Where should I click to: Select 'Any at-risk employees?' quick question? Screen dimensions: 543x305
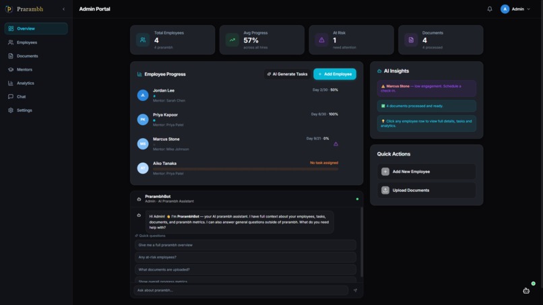245,257
